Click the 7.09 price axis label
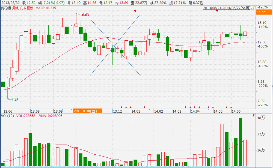Image resolution: width=273 pixels, height=168 pixels. 261,101
